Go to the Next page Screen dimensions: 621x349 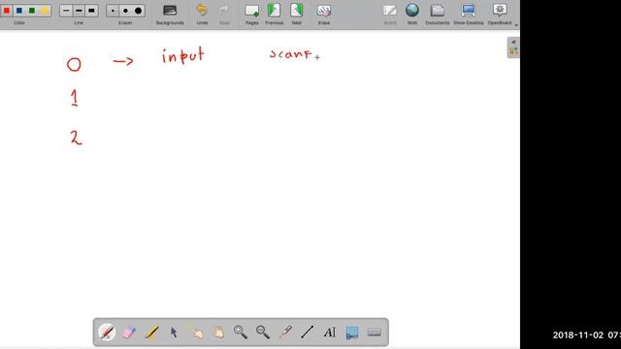click(x=297, y=14)
